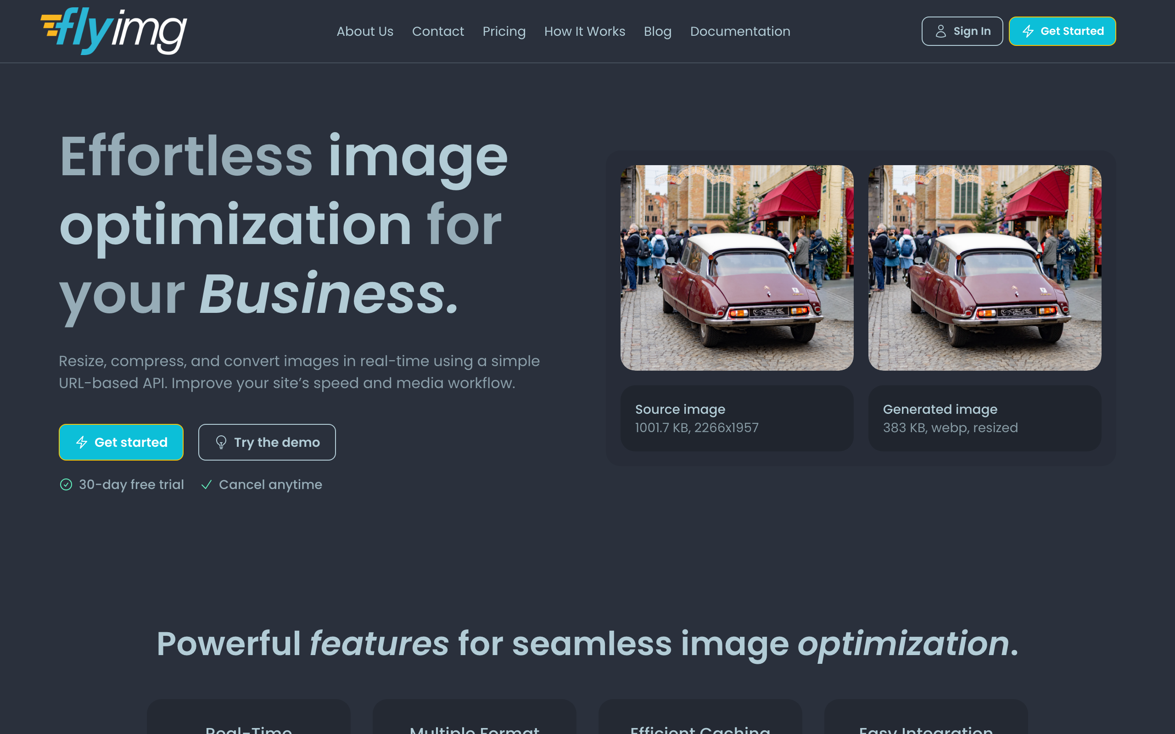
Task: Click the Cancel anytime text
Action: tap(270, 484)
